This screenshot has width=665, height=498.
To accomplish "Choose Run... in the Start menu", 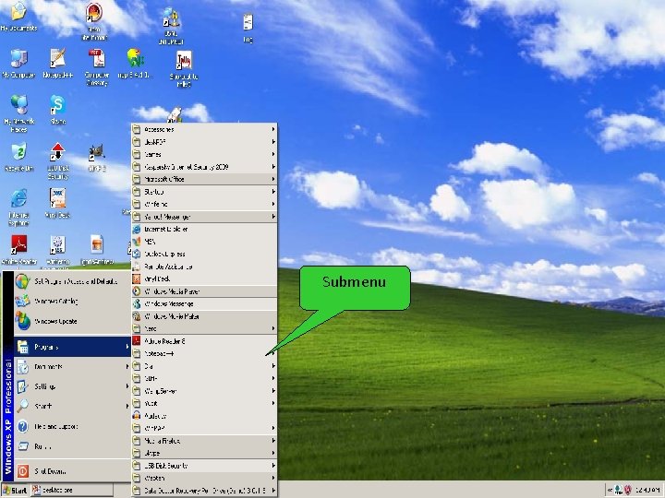I will [x=72, y=446].
